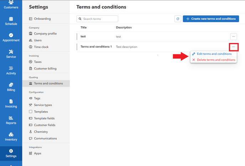Choose Edit terms and conditions option
This screenshot has width=245, height=166.
pos(214,54)
